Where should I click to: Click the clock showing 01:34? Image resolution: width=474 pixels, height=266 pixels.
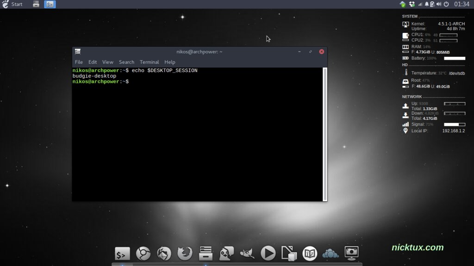point(462,4)
